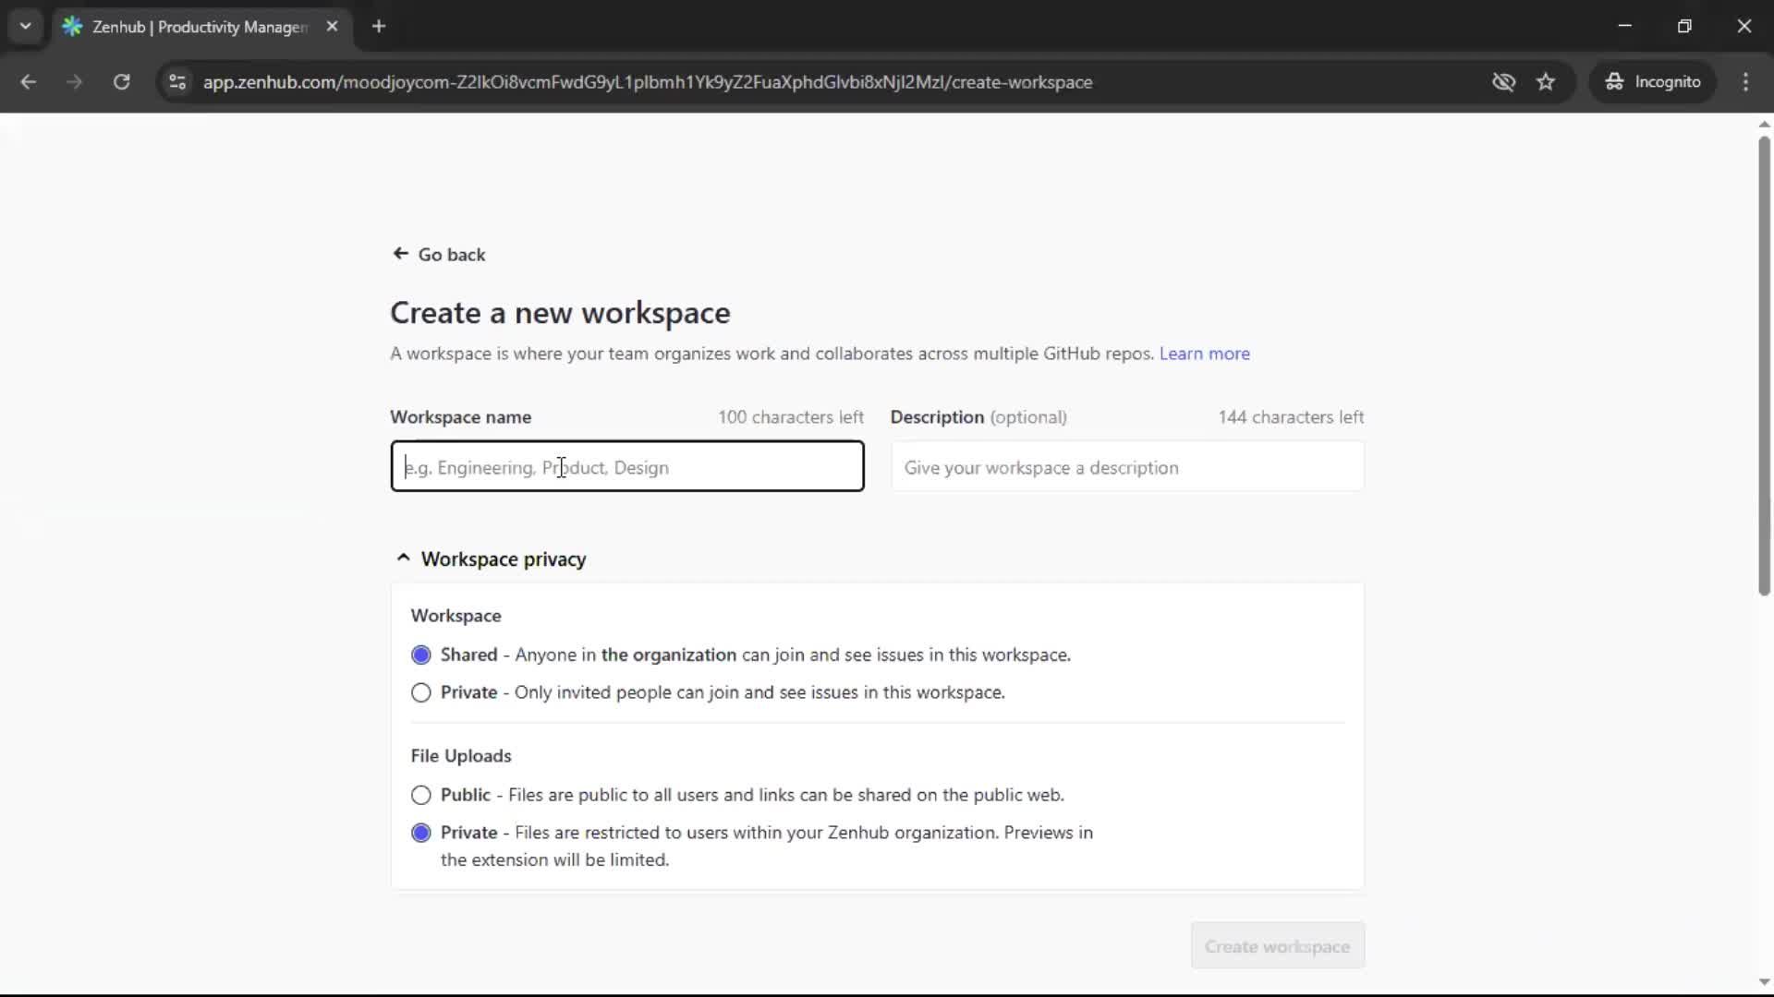Select the Private workspace privacy option

[421, 693]
